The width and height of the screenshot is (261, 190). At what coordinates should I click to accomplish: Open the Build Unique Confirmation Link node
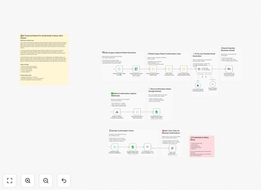[169, 69]
